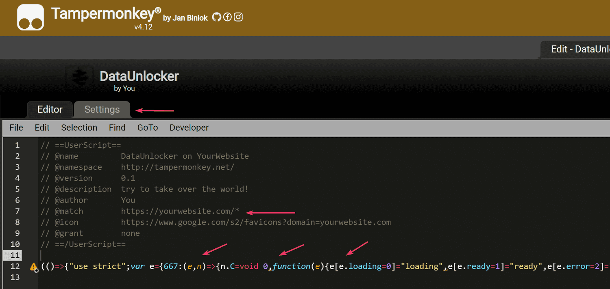The image size is (610, 289).
Task: Open the GitHub icon link
Action: 217,17
